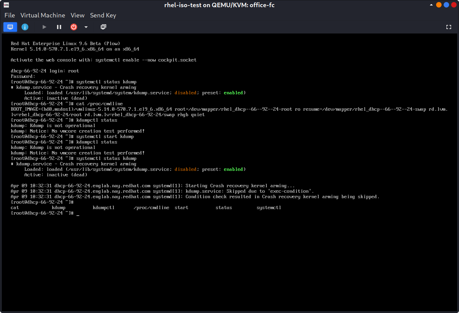The width and height of the screenshot is (459, 313).
Task: Open the Virtual Machine menu
Action: pyautogui.click(x=43, y=15)
